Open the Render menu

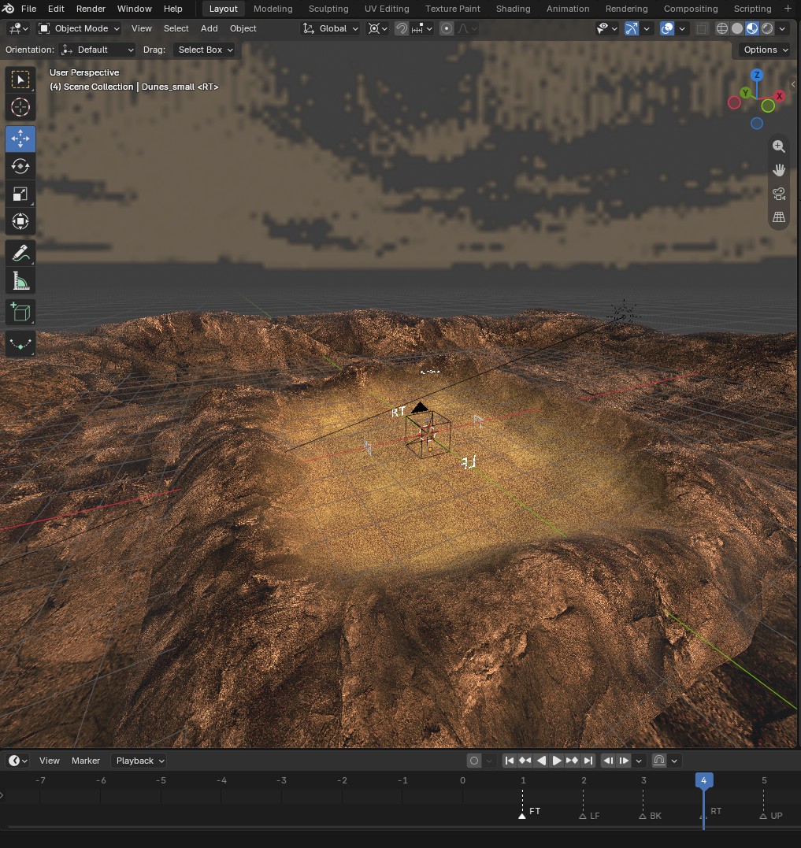pyautogui.click(x=91, y=9)
